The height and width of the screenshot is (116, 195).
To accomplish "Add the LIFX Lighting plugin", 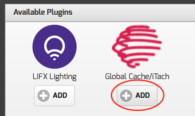I will click(x=55, y=95).
